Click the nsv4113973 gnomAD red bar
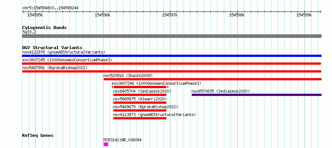The image size is (332, 148). click(x=140, y=118)
